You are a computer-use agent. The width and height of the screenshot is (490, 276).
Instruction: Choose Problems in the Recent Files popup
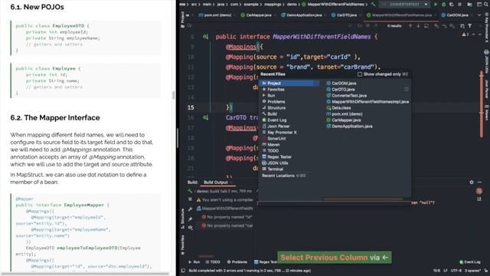coord(289,102)
